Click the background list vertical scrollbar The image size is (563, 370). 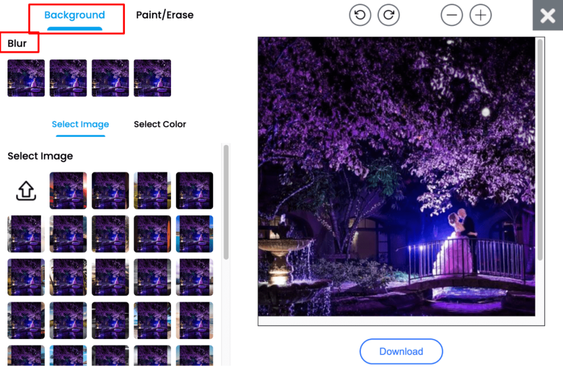tap(226, 201)
